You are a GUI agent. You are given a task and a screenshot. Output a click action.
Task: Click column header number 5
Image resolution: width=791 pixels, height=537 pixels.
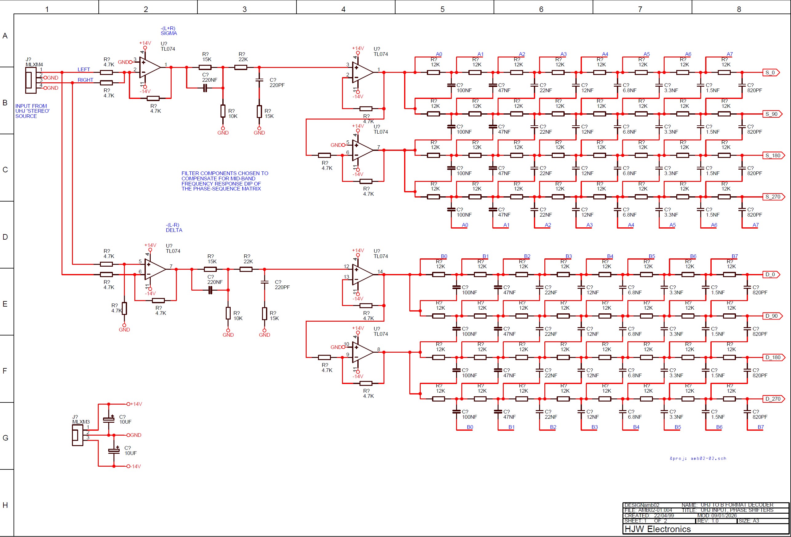[442, 9]
